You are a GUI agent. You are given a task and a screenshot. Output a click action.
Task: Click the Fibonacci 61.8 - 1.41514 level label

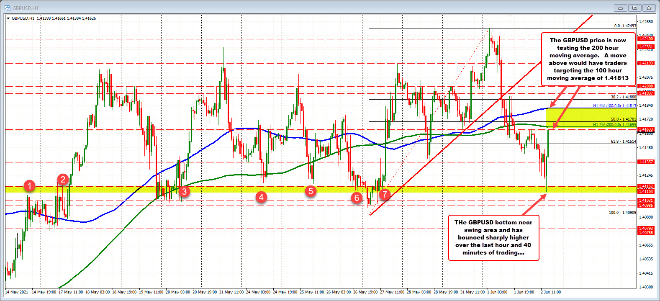point(624,141)
